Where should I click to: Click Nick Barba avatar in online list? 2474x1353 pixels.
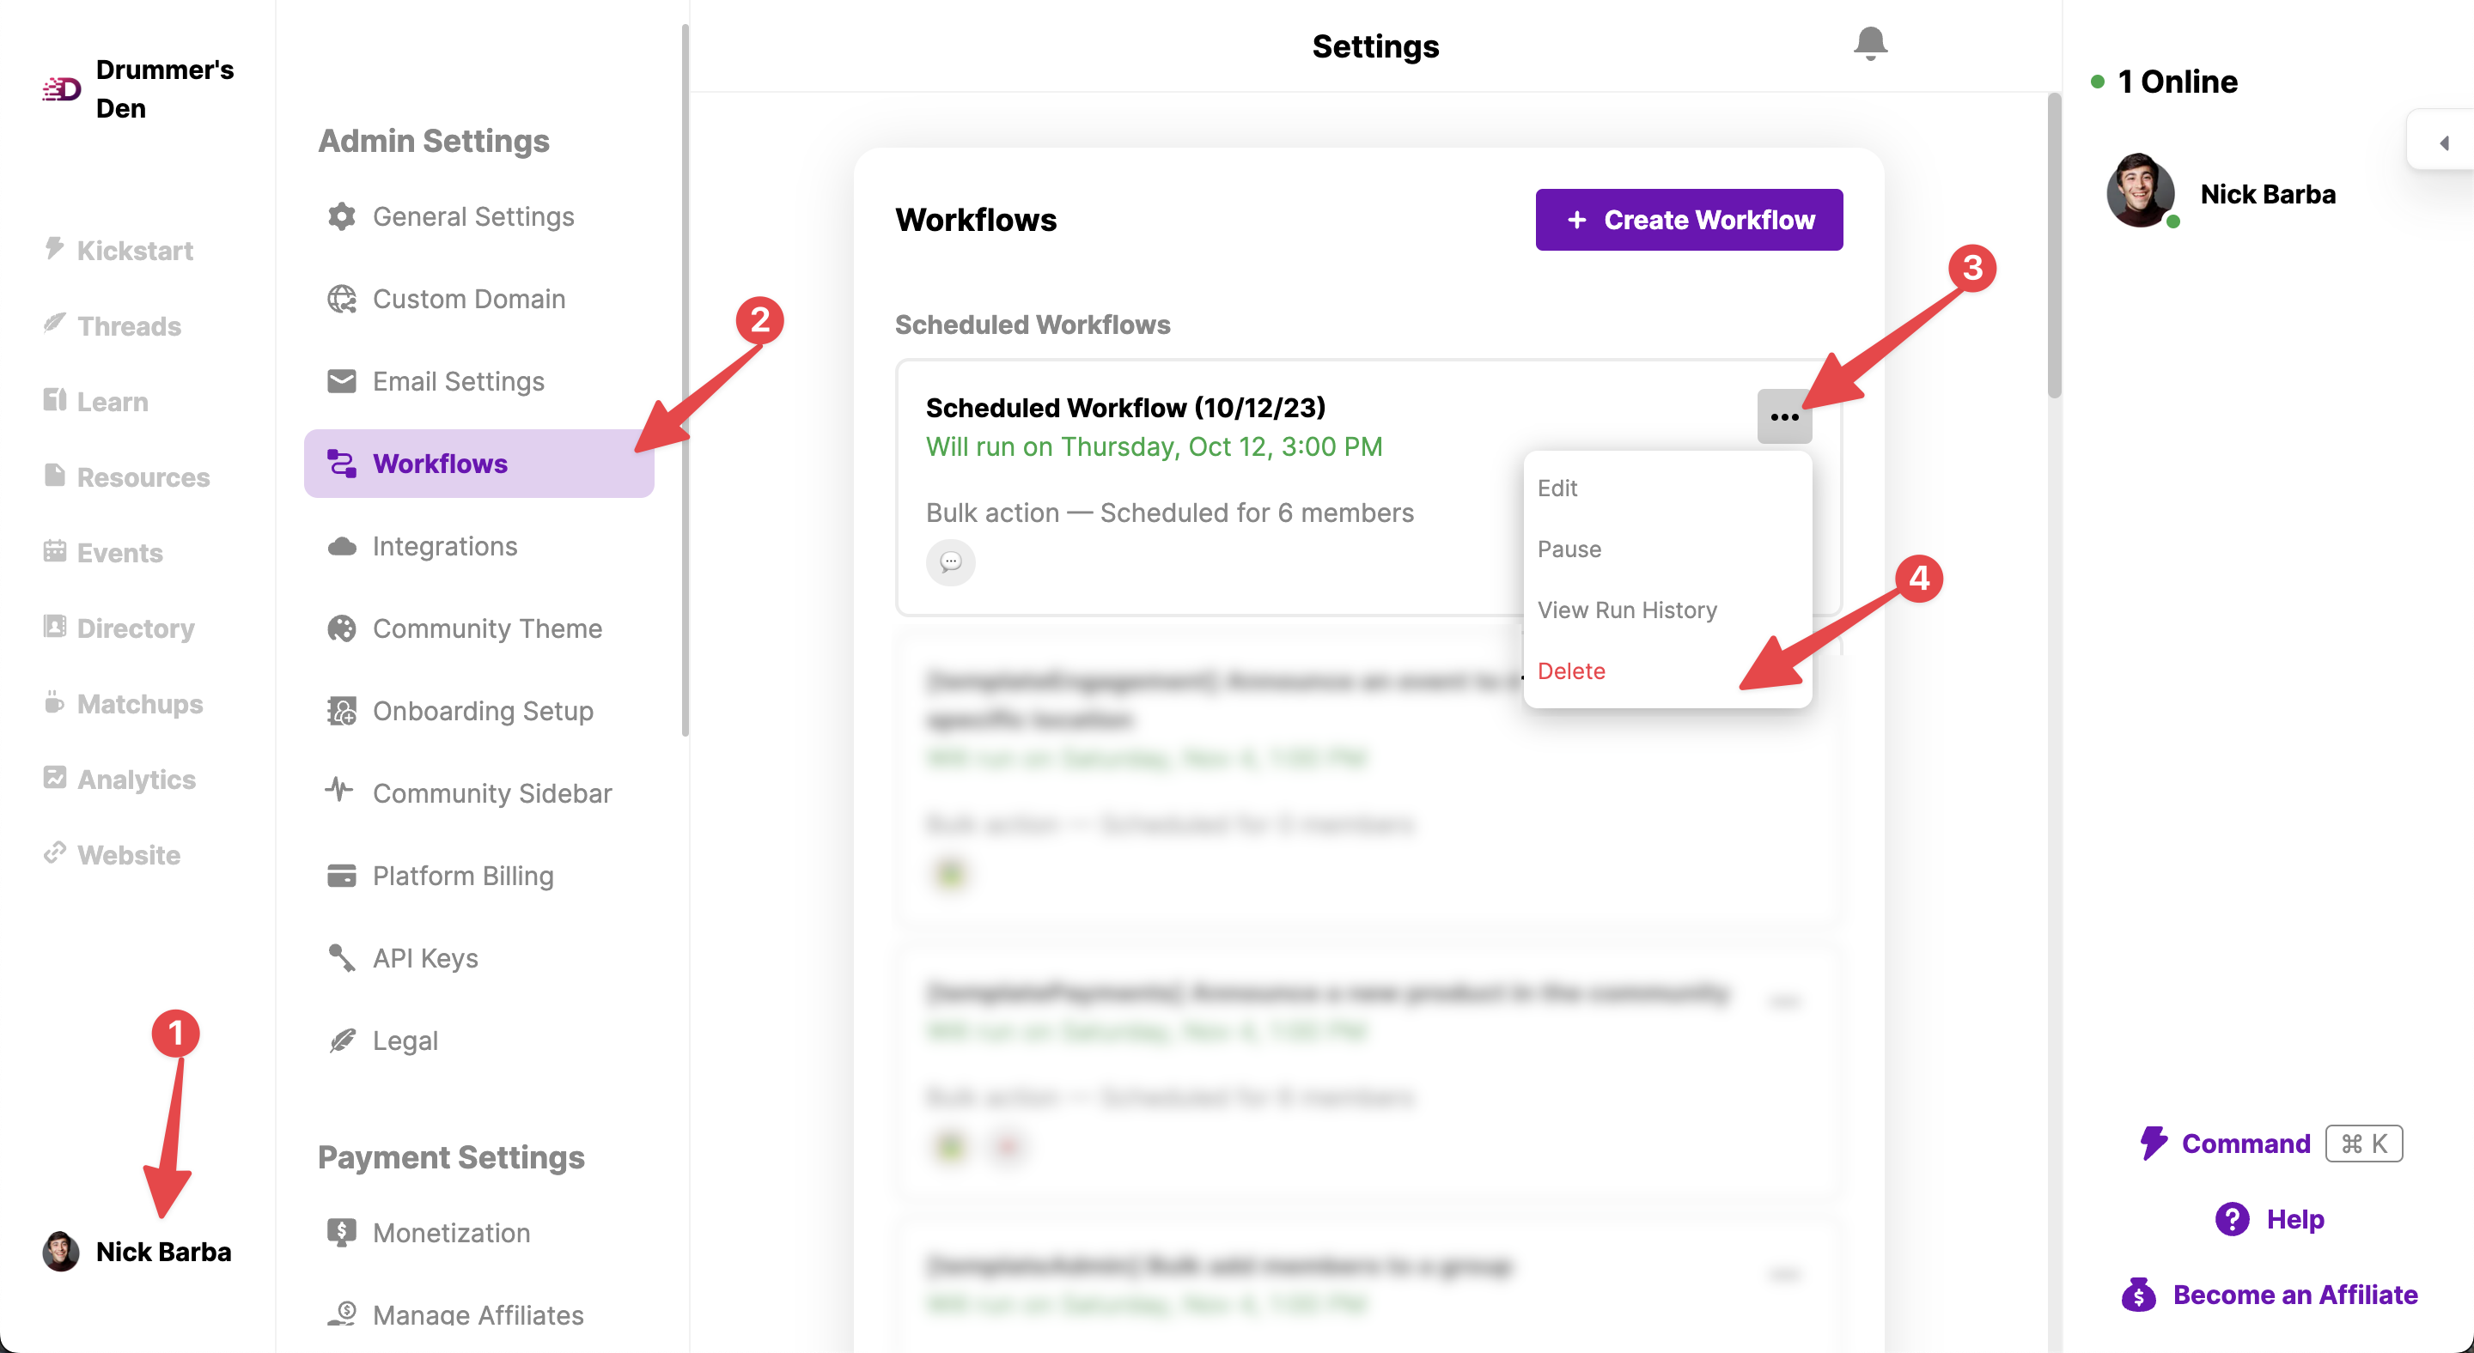tap(2141, 192)
